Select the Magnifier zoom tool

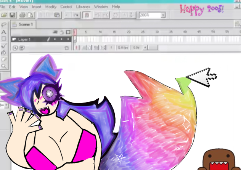coord(4,66)
